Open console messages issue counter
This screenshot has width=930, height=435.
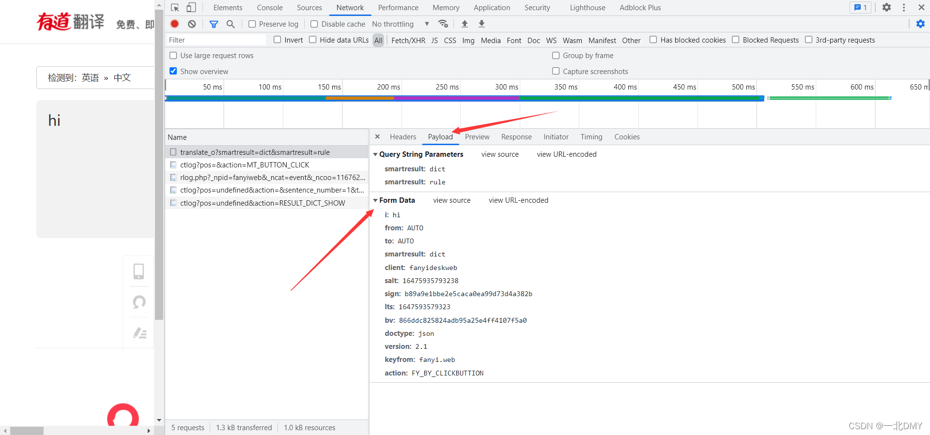tap(861, 8)
